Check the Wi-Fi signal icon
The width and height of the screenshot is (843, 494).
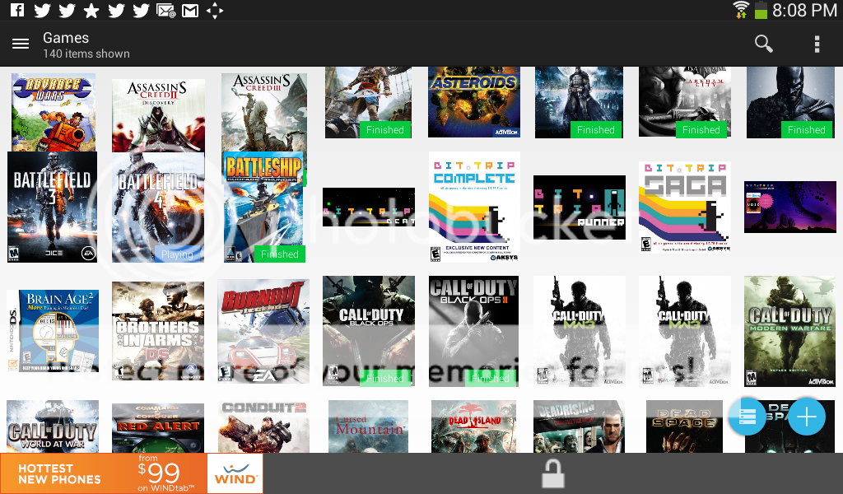(x=741, y=10)
